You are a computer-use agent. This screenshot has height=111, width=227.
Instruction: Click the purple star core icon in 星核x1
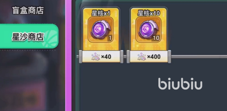(101, 29)
